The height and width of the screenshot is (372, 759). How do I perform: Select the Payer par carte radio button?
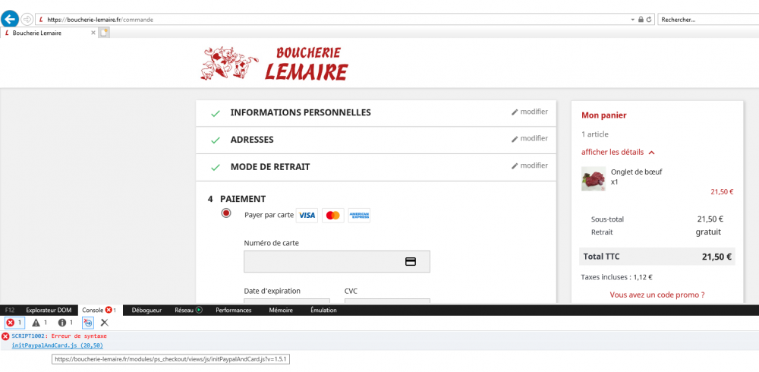click(226, 213)
